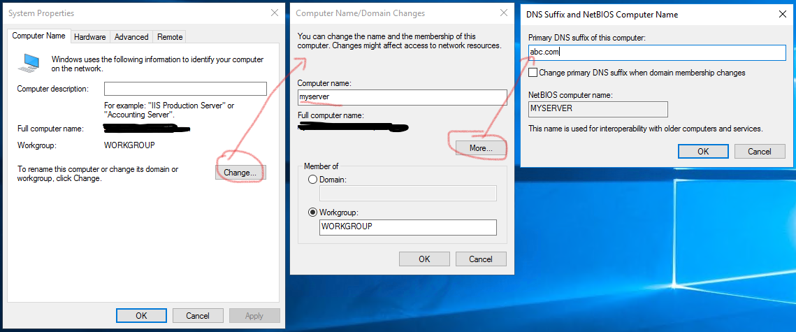Viewport: 796px width, 332px height.
Task: Go to the Remote tab
Action: [x=170, y=37]
